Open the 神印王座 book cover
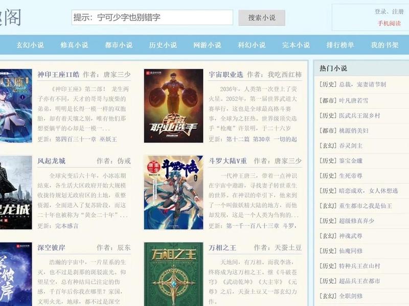Viewport: 409px width, 306px height. click(x=16, y=106)
